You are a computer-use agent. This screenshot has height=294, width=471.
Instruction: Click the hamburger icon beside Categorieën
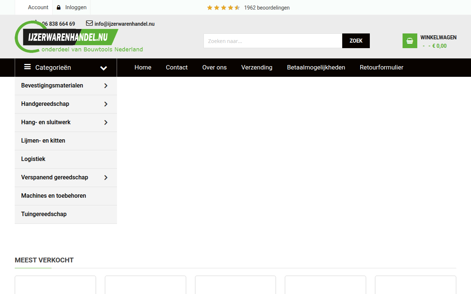point(28,67)
